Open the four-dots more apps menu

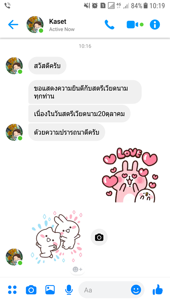(12, 290)
